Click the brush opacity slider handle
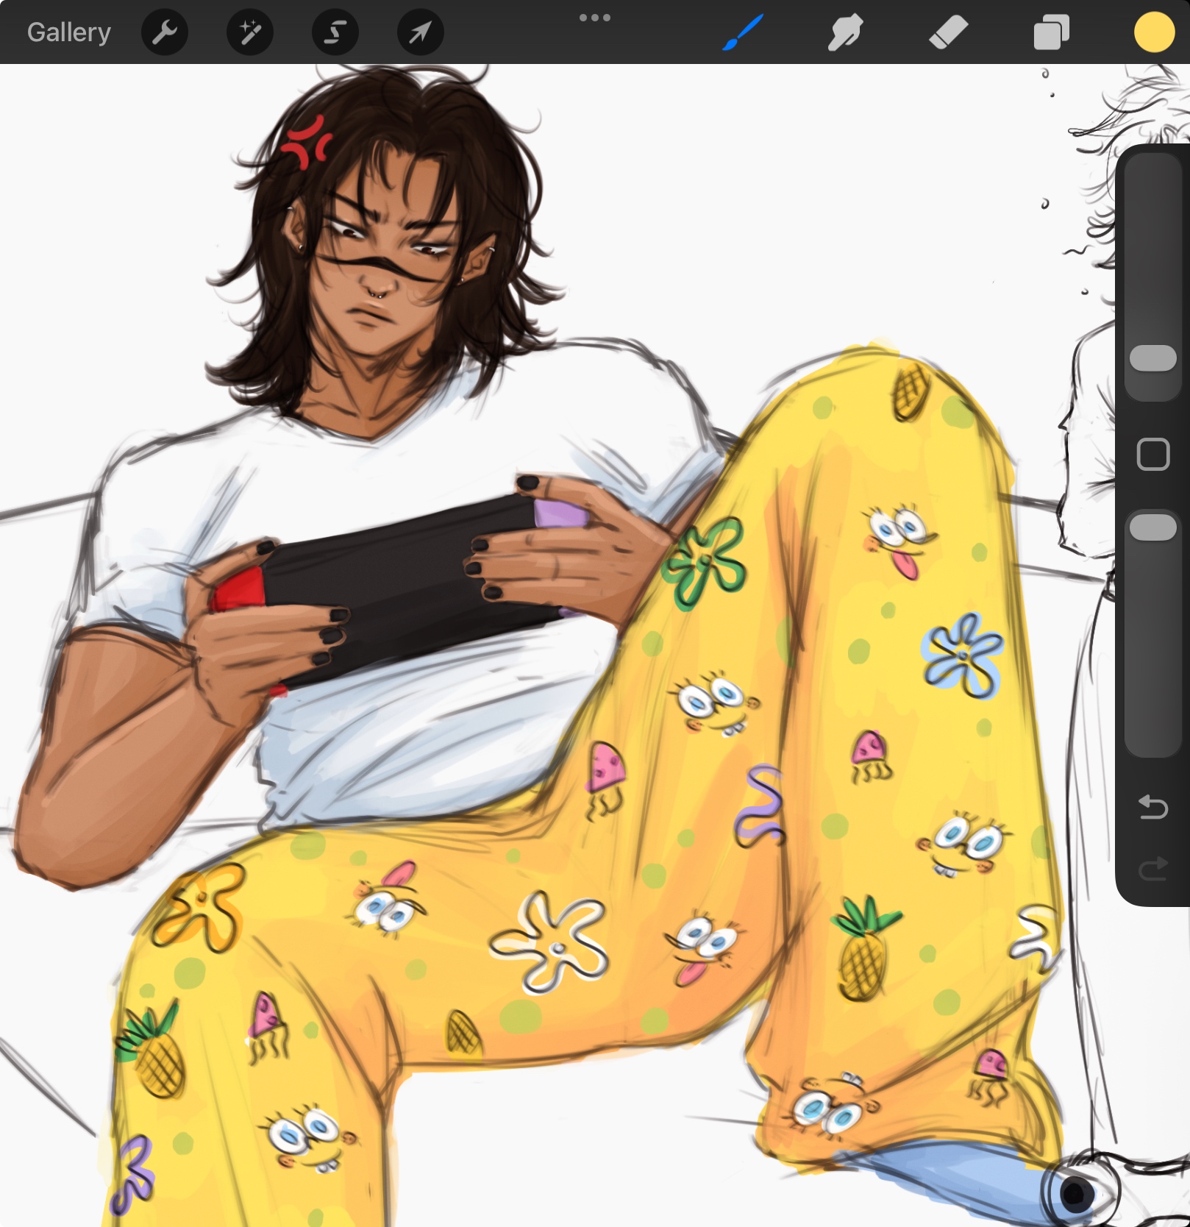This screenshot has width=1190, height=1227. pos(1152,527)
